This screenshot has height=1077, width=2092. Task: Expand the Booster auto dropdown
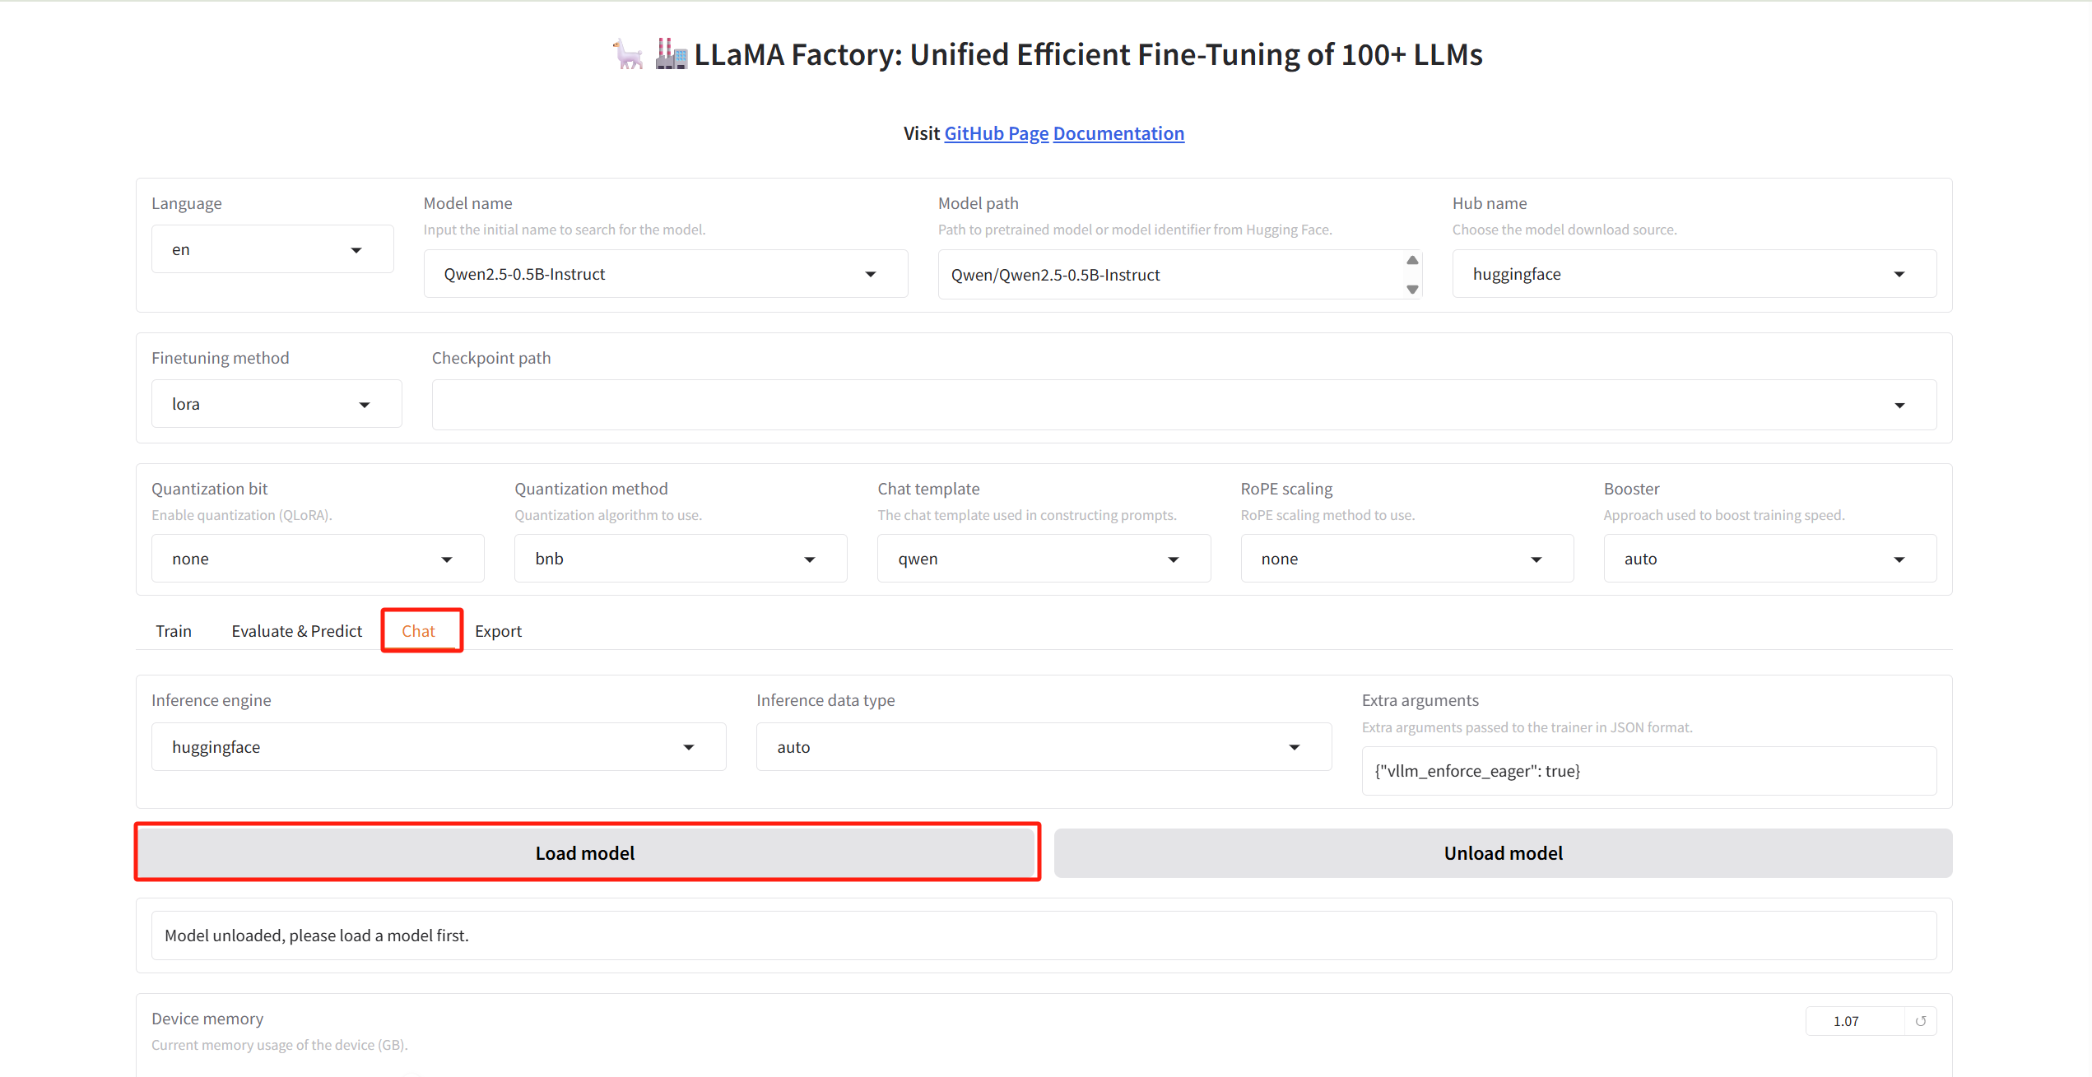point(1899,559)
